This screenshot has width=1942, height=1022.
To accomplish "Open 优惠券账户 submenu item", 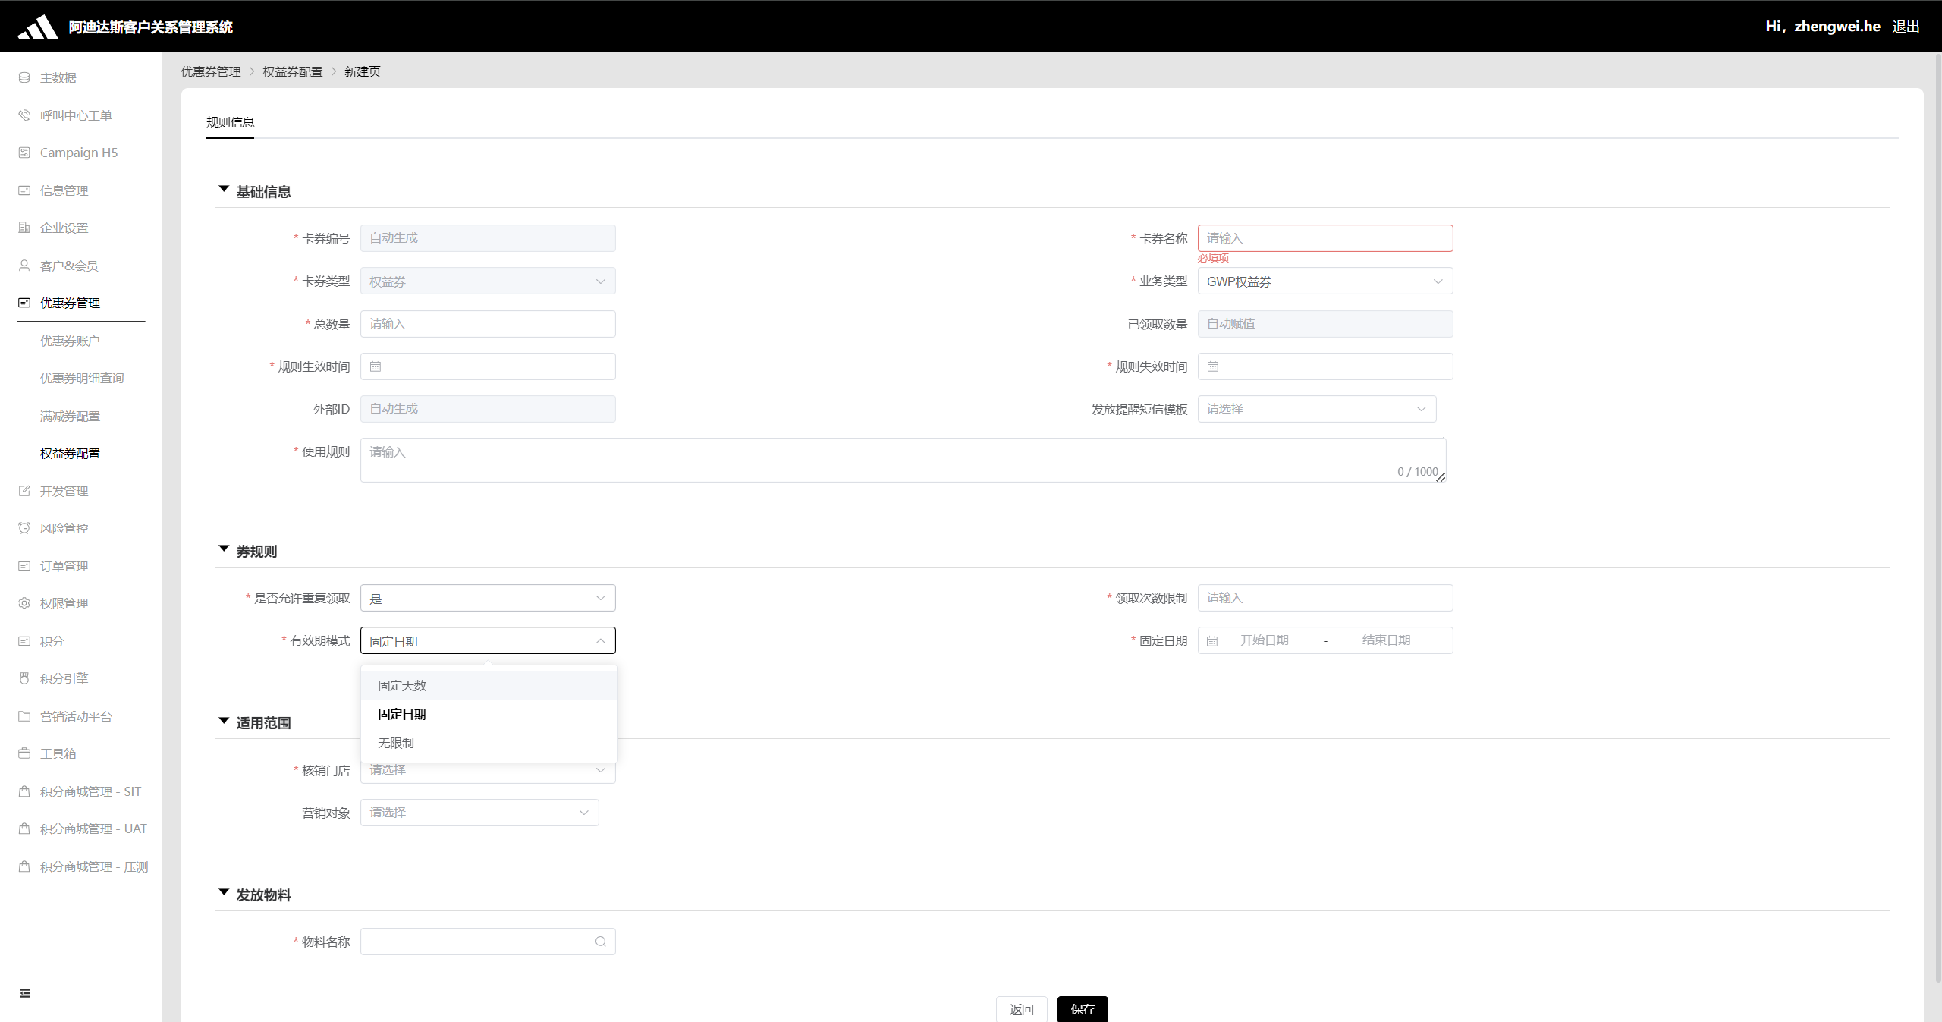I will click(x=70, y=341).
